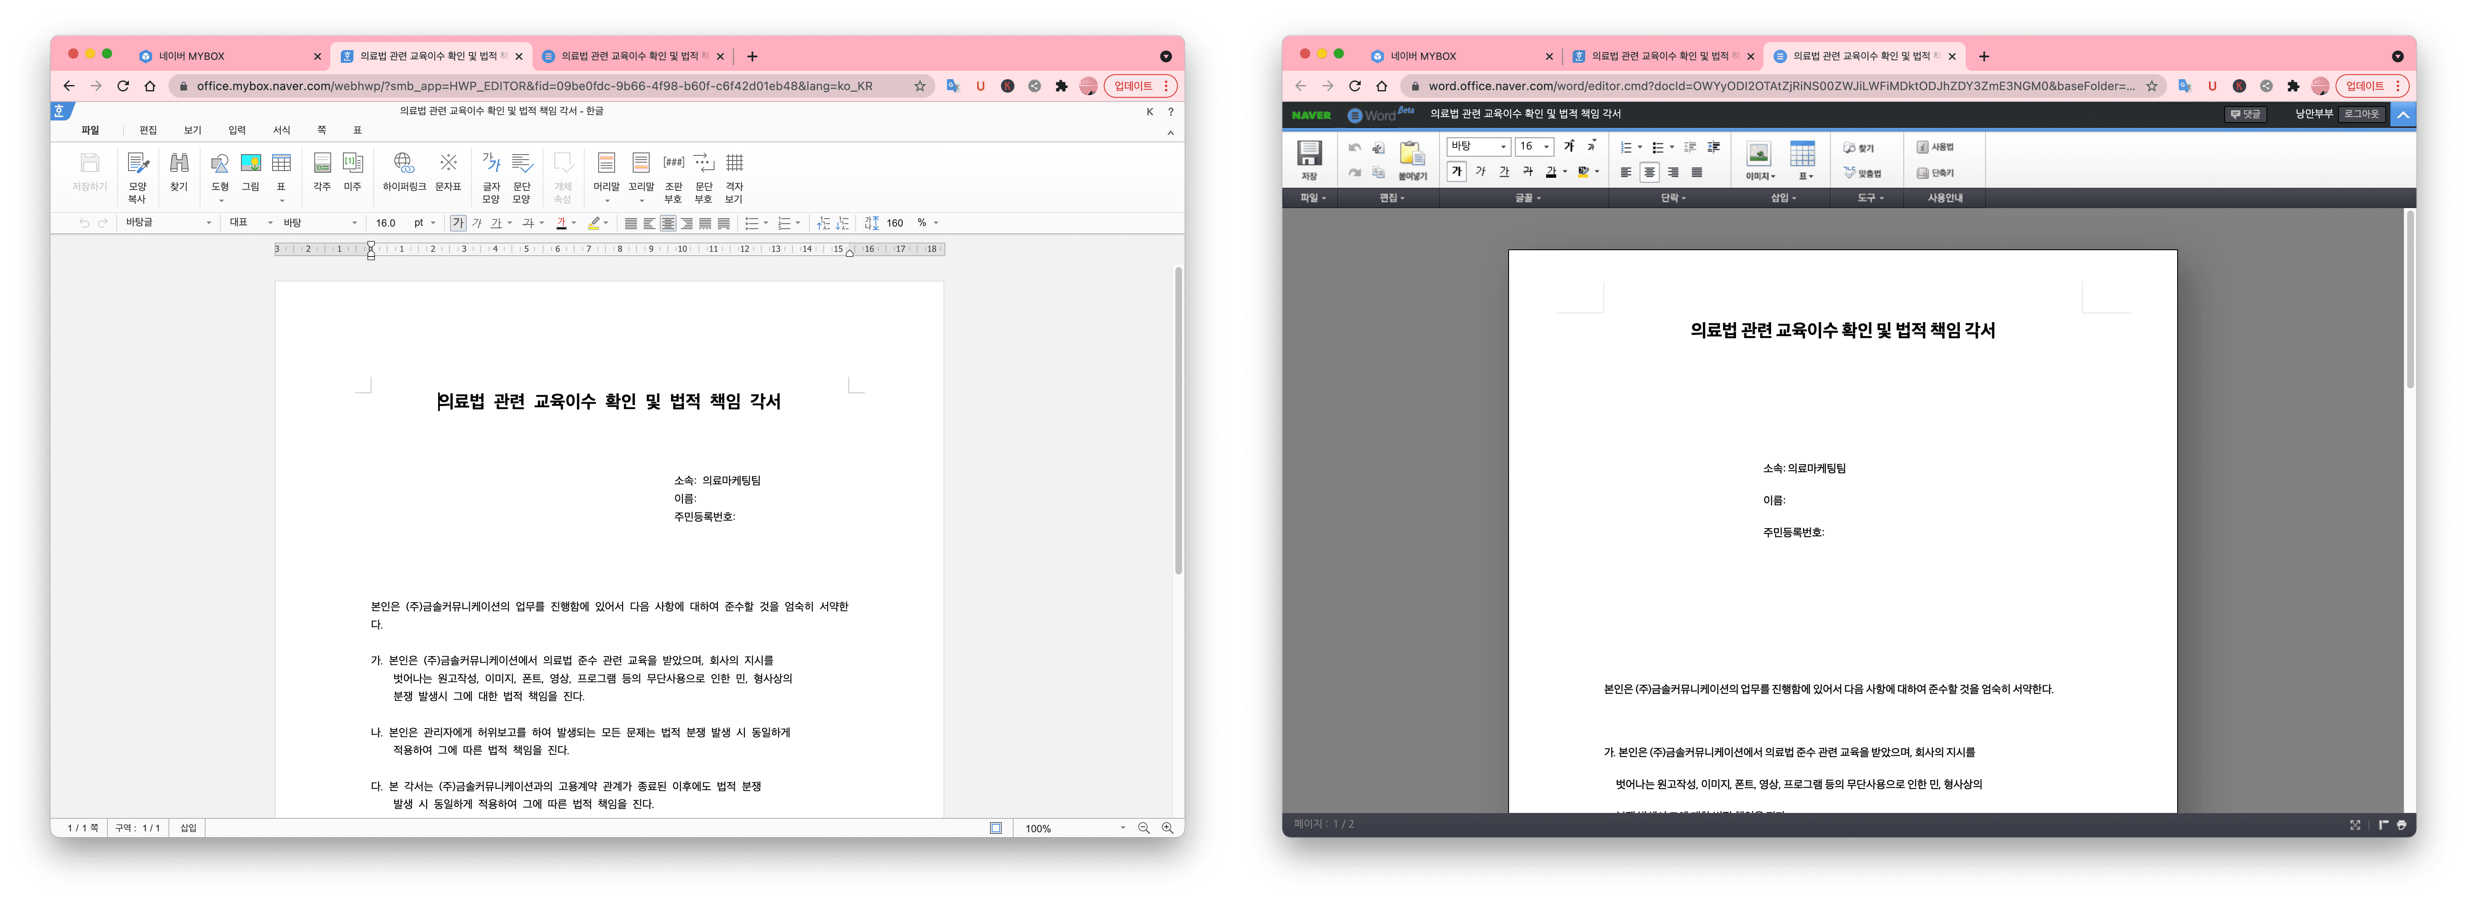The image size is (2467, 903).
Task: Open 보기 menu in Hangul editor
Action: pos(193,130)
